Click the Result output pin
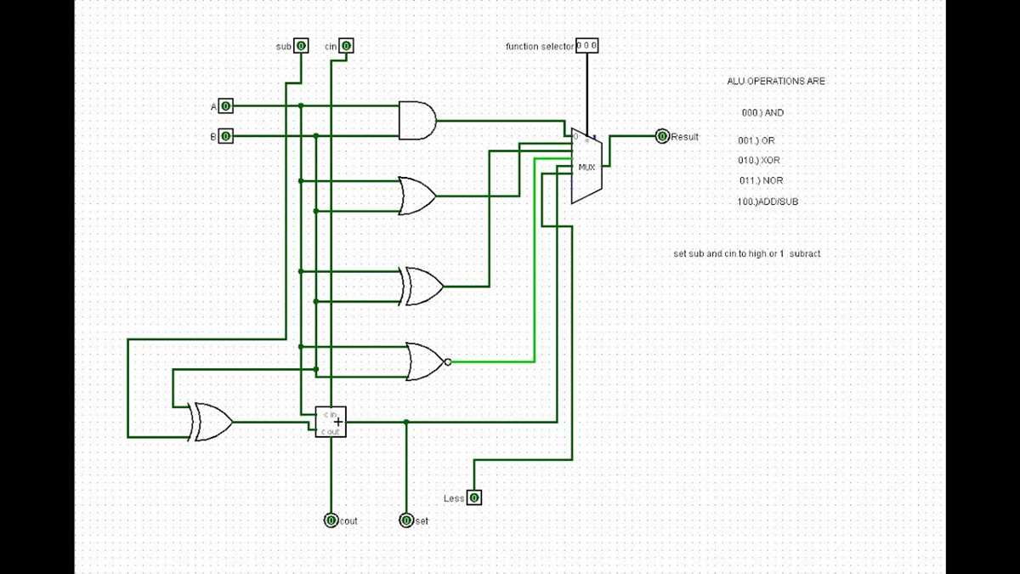 662,136
